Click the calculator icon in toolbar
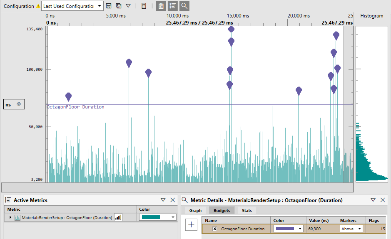 pos(144,6)
